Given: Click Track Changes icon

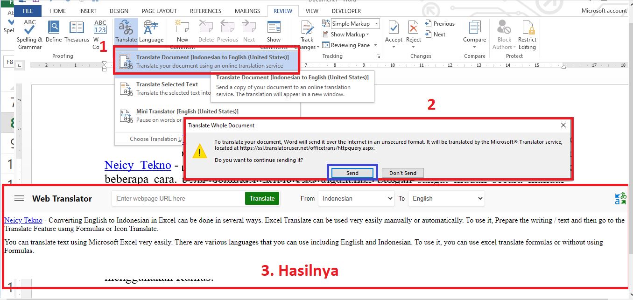Looking at the screenshot, I should pyautogui.click(x=307, y=28).
